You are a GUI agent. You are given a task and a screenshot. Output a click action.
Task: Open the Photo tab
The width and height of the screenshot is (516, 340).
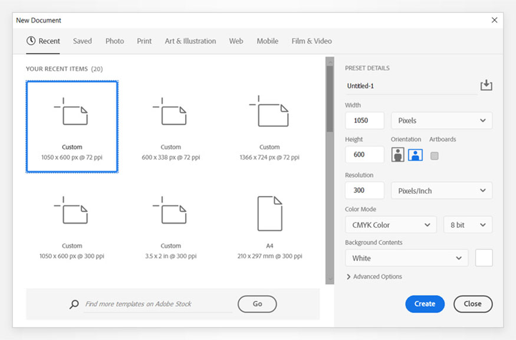click(x=114, y=41)
